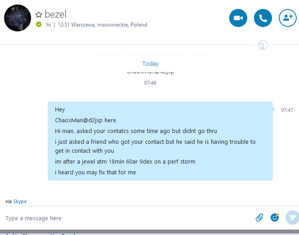The image size is (299, 235).
Task: Click the contact name "bezel"
Action: (x=55, y=14)
